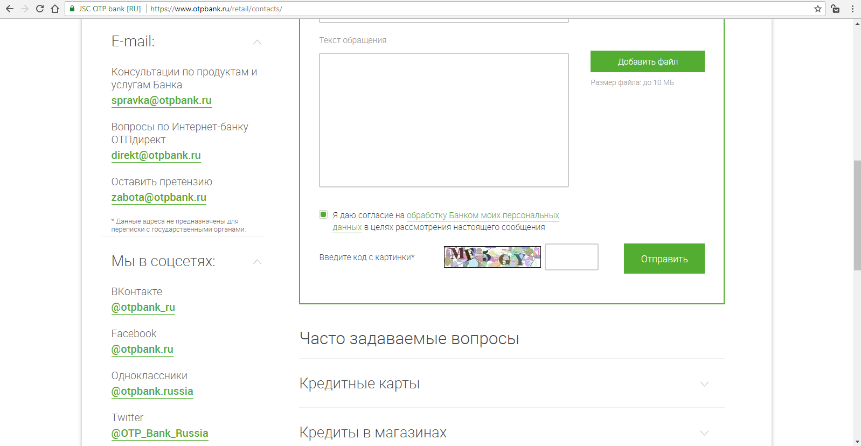Click the browser back arrow
Viewport: 861px width, 446px height.
click(x=10, y=9)
